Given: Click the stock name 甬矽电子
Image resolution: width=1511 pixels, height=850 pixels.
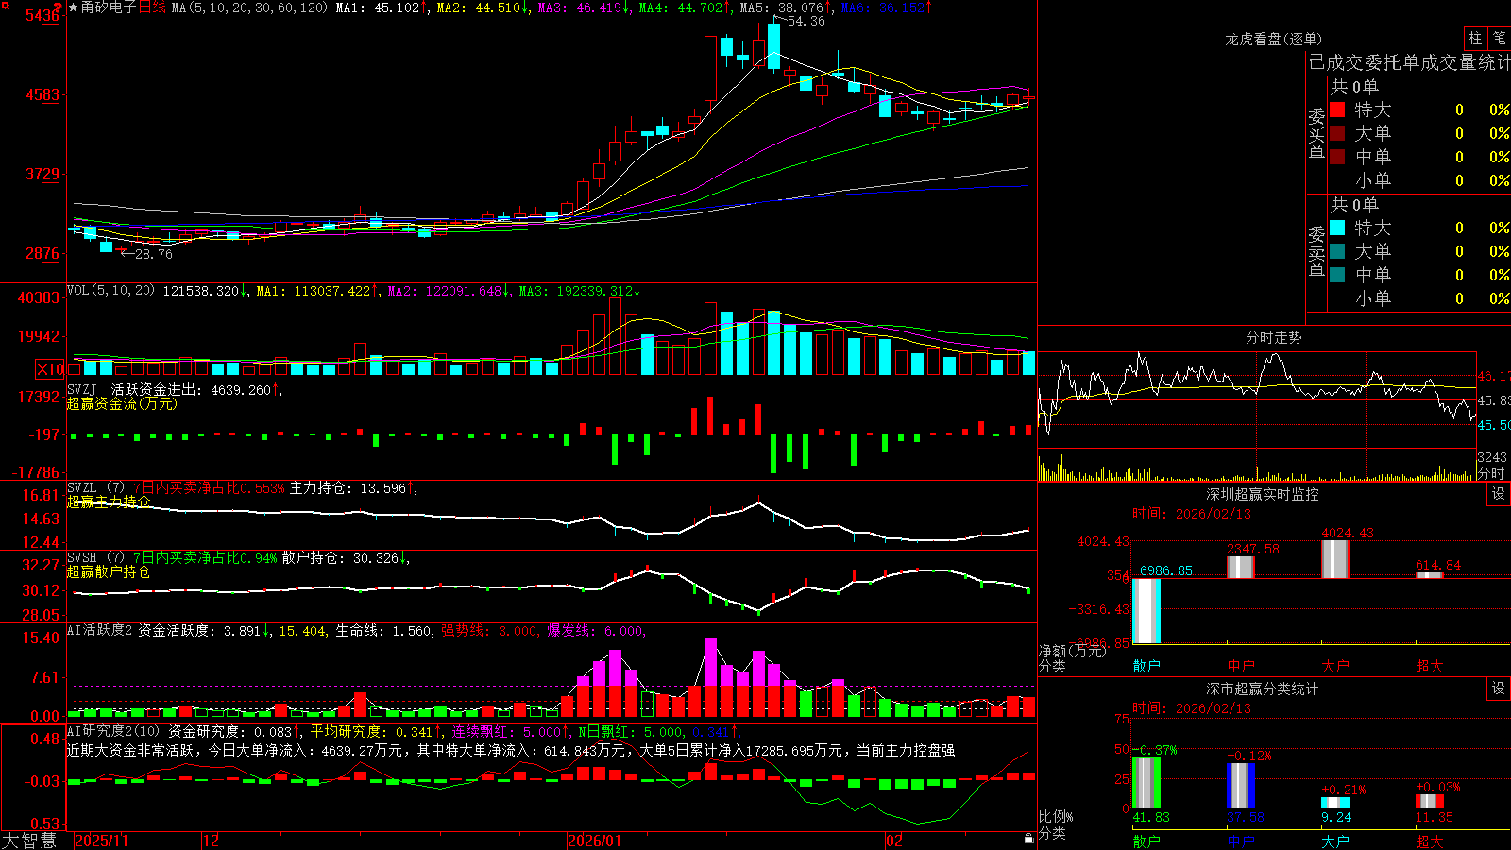Looking at the screenshot, I should pyautogui.click(x=109, y=8).
